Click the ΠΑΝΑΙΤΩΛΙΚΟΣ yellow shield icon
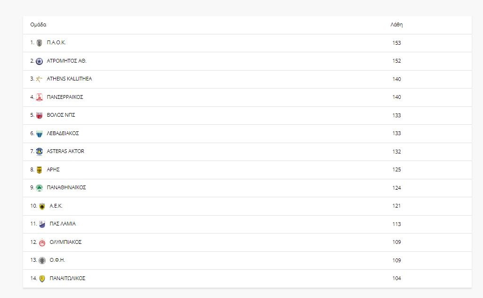The height and width of the screenshot is (298, 483). [x=42, y=279]
